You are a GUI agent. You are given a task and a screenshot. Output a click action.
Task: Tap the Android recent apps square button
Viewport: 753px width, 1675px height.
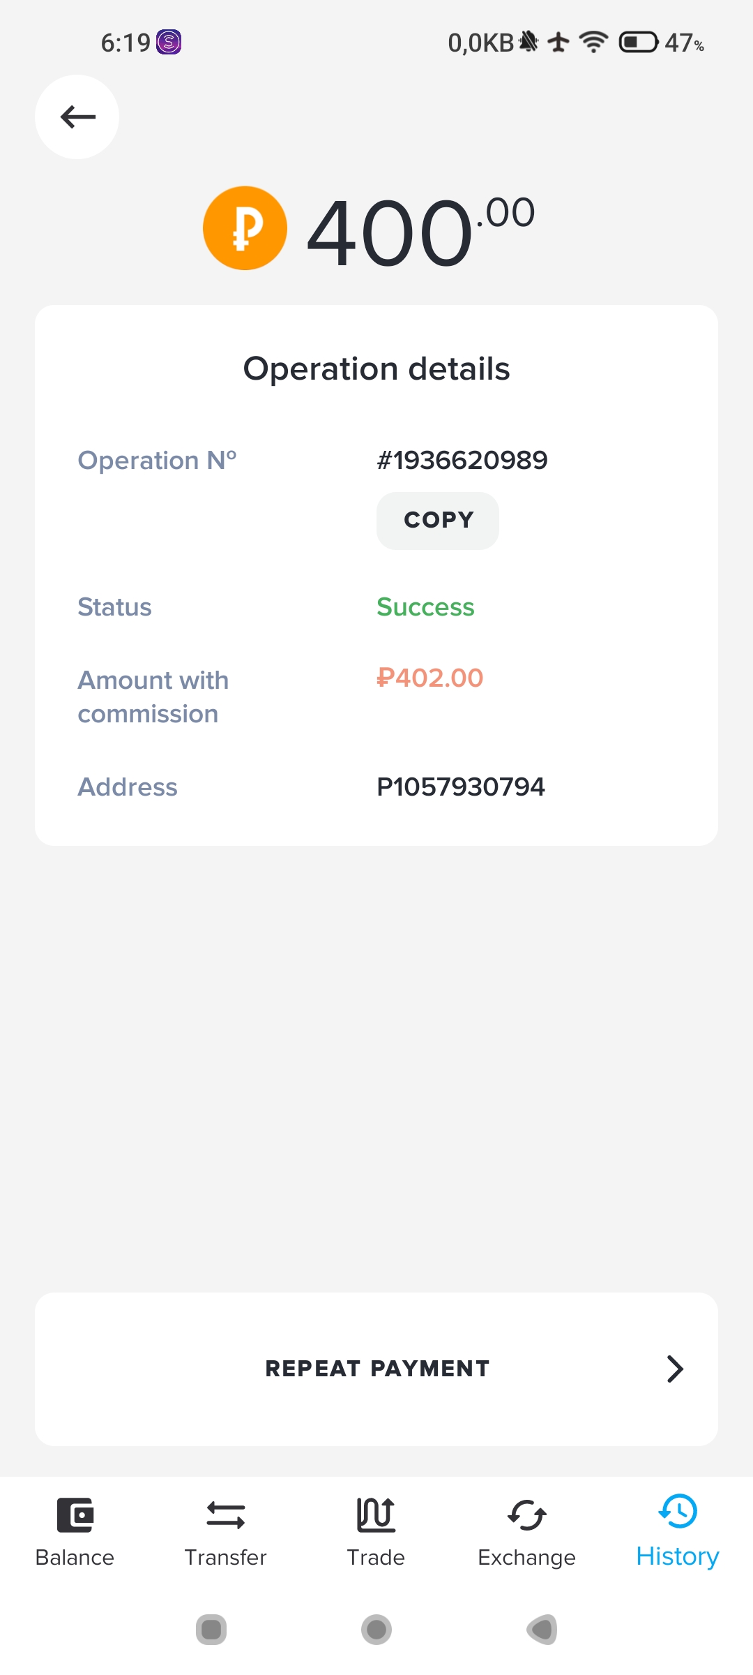click(x=211, y=1630)
